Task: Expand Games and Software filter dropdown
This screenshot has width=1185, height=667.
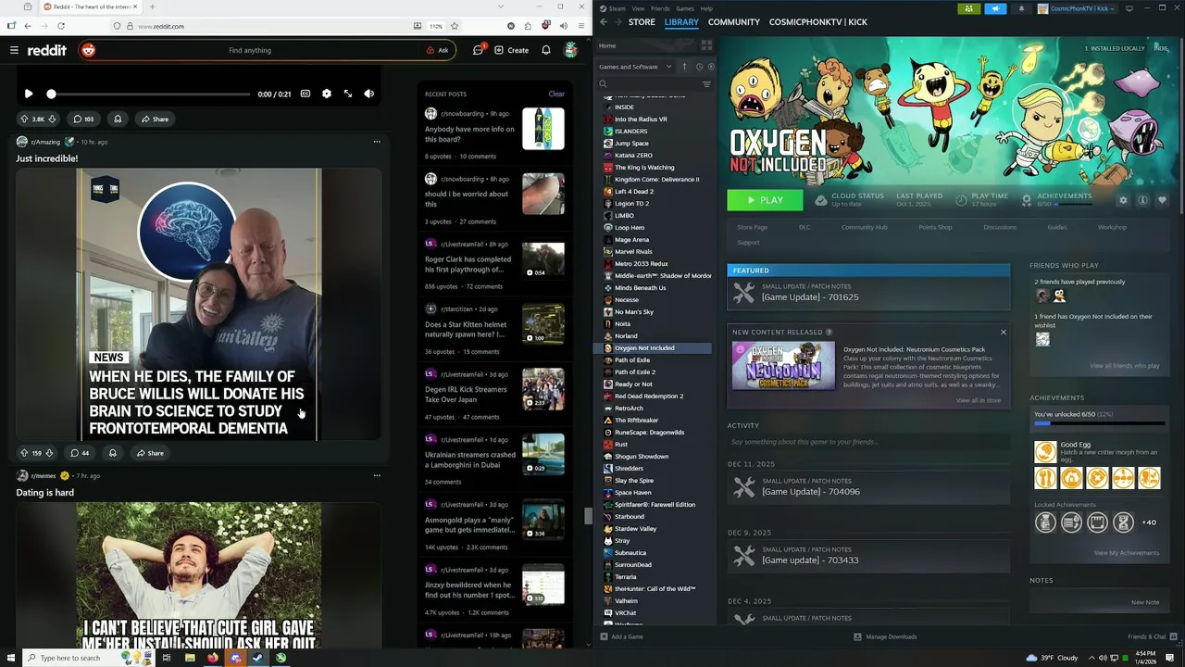Action: tap(635, 67)
